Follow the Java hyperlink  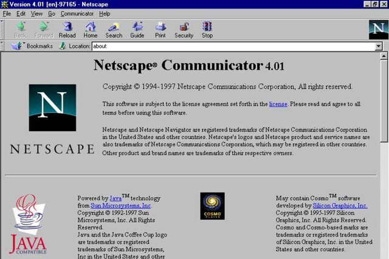(115, 198)
